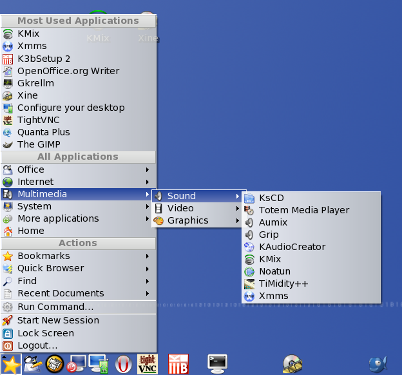Open the Home folder entry
The height and width of the screenshot is (375, 402).
click(78, 231)
